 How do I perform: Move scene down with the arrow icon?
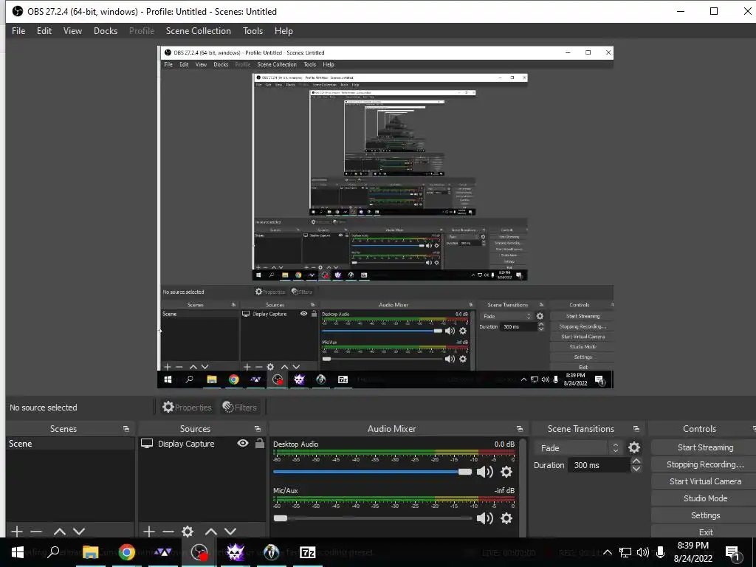tap(79, 532)
